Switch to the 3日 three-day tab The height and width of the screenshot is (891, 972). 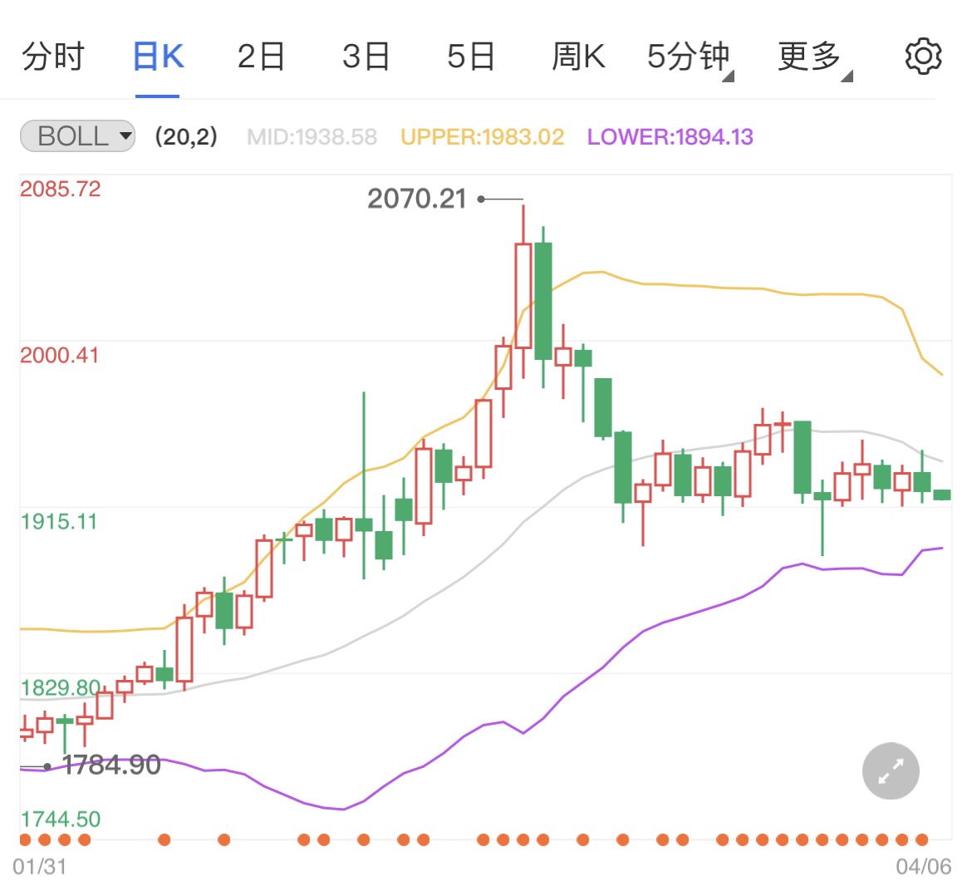[366, 57]
